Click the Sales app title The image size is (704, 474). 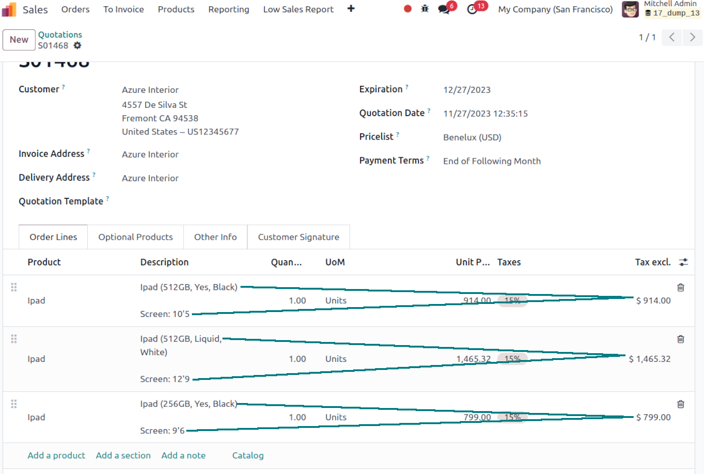click(35, 9)
